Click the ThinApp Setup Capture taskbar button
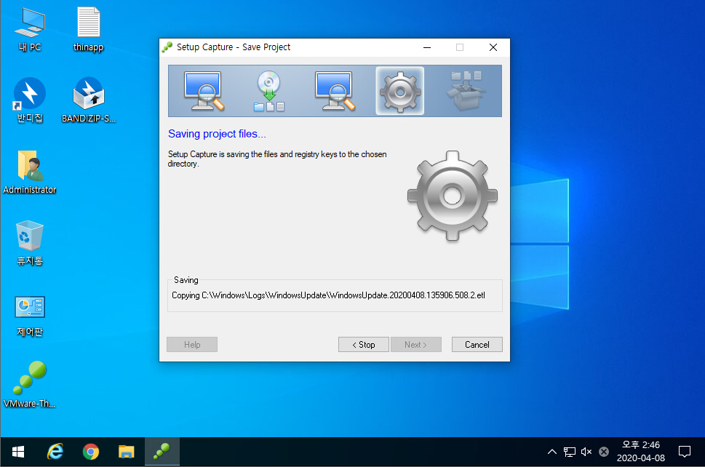 [x=162, y=452]
